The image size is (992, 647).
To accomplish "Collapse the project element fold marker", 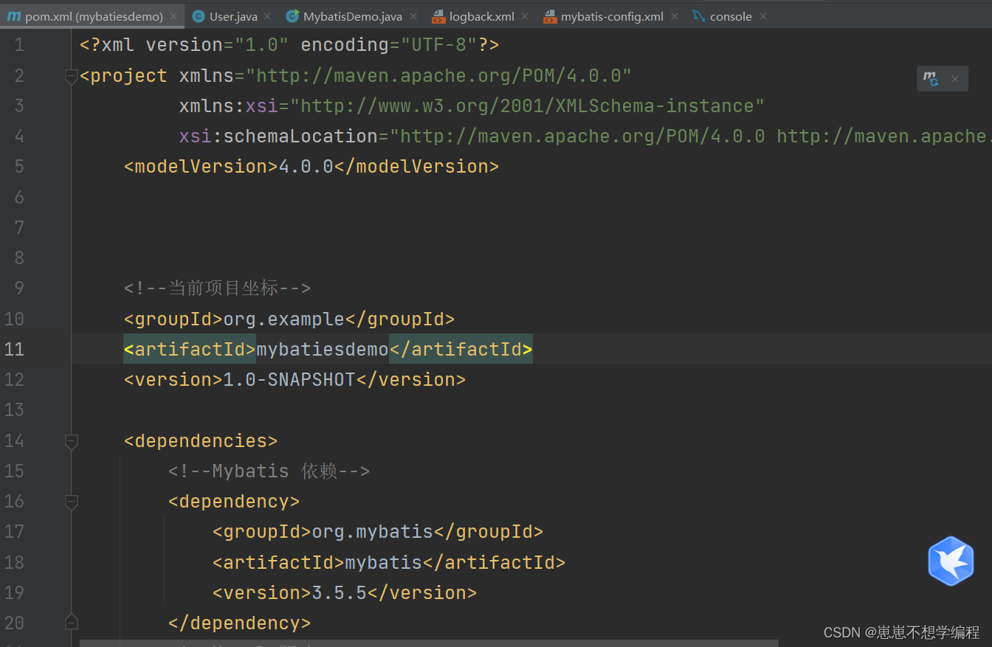I will coord(71,76).
